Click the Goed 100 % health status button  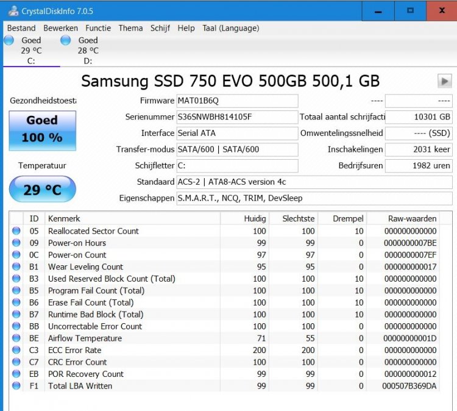[42, 130]
